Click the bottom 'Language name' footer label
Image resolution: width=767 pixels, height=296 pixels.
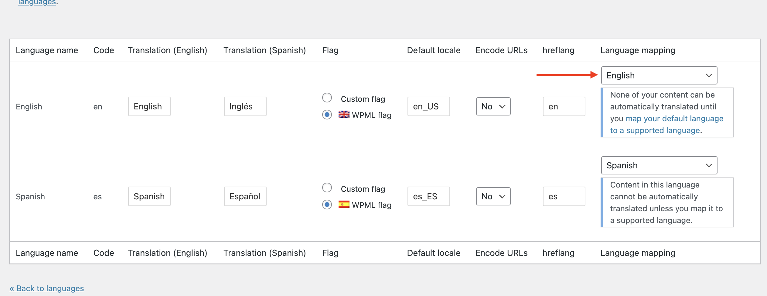click(47, 253)
